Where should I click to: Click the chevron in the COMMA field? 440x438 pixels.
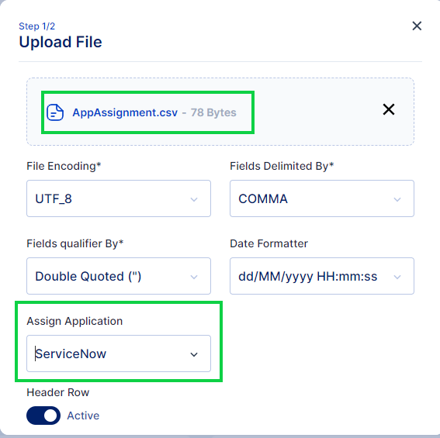pyautogui.click(x=397, y=199)
